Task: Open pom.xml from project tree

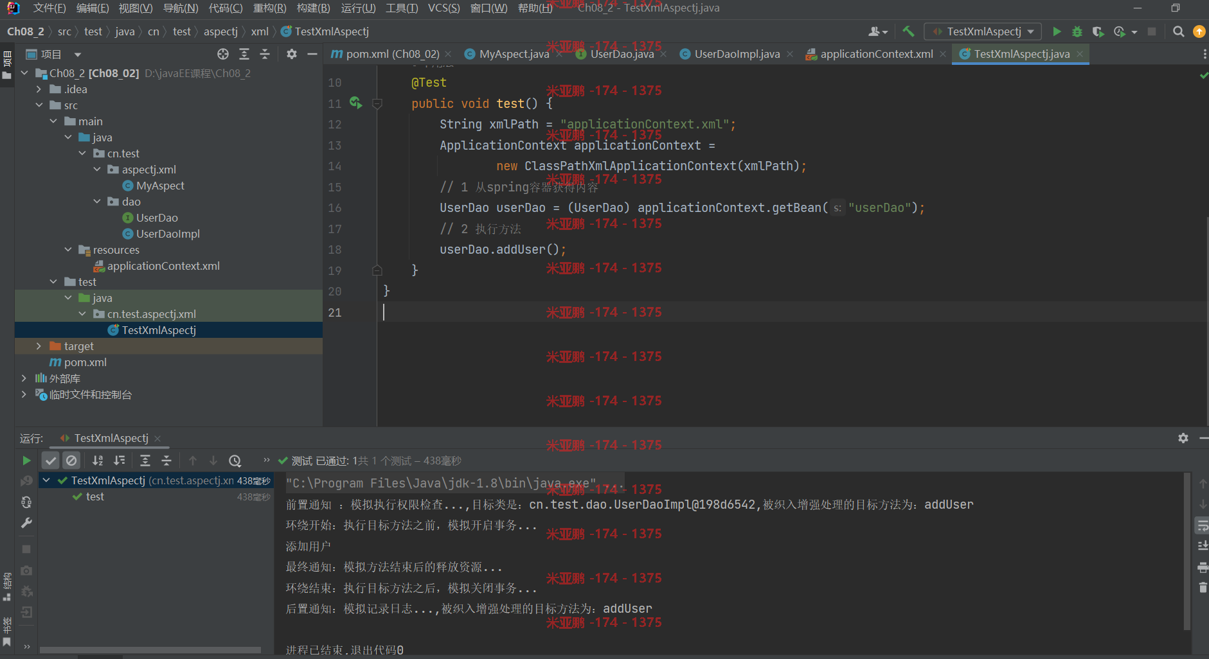Action: click(85, 362)
